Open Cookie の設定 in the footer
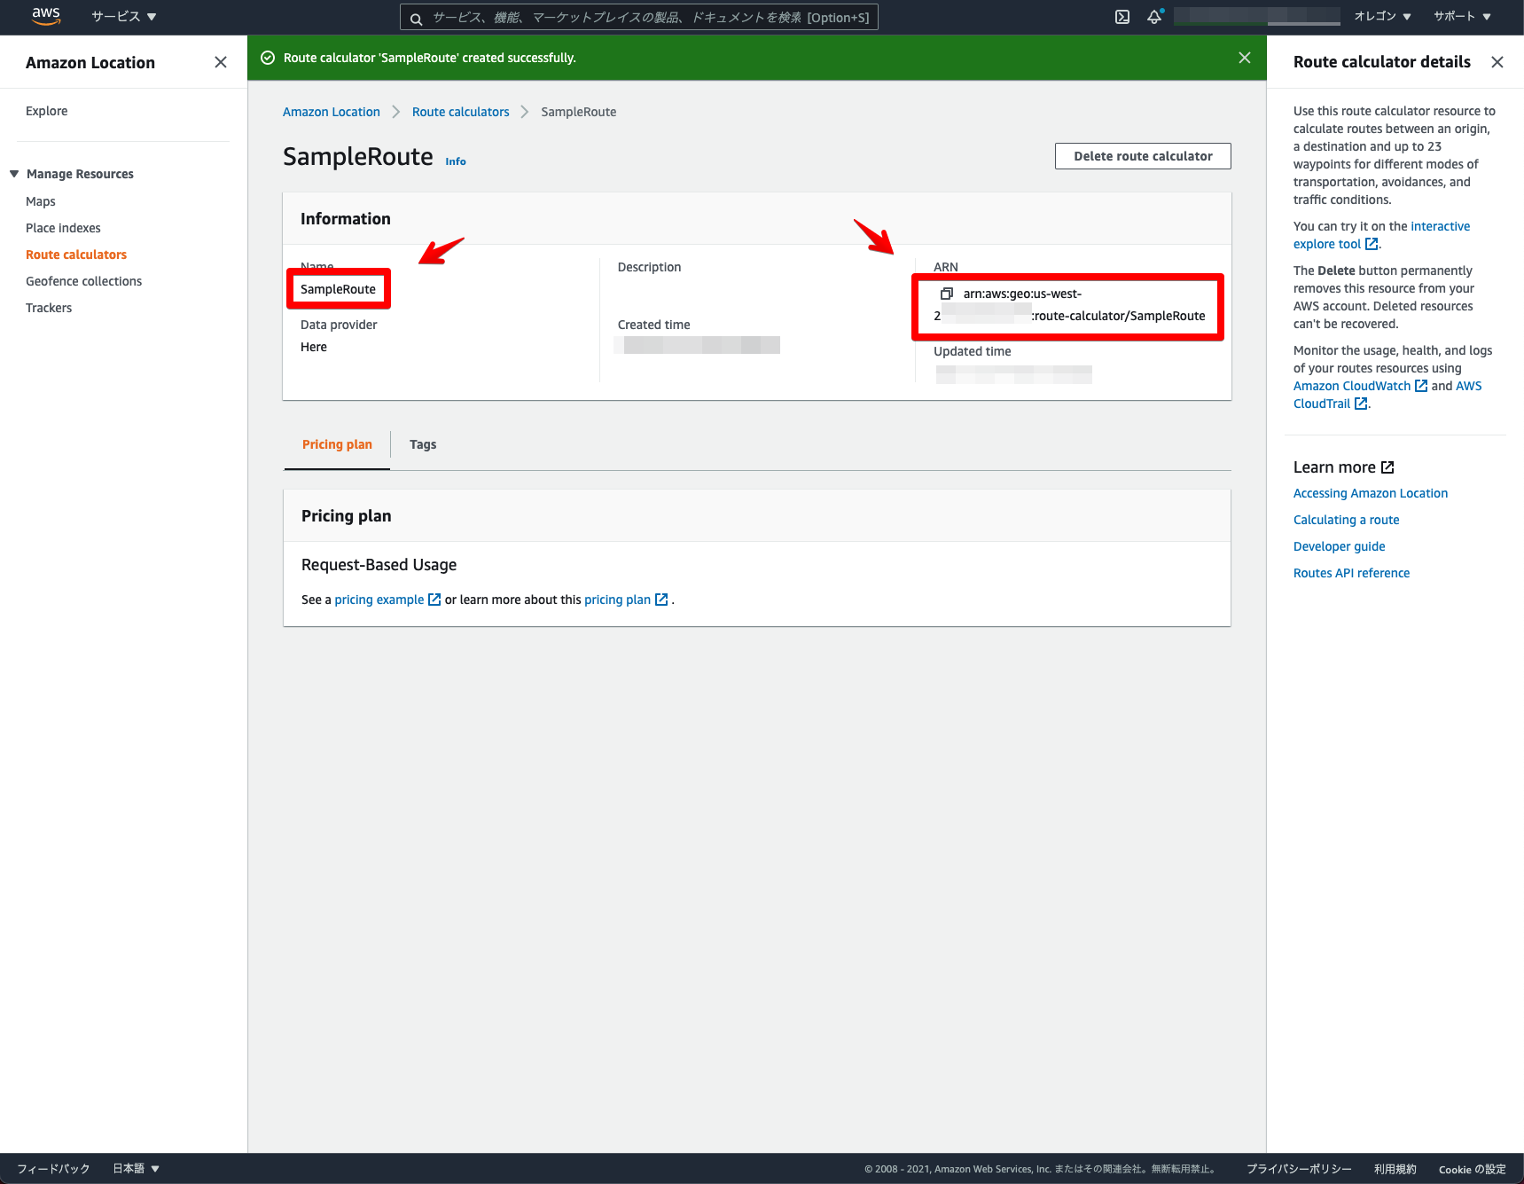This screenshot has height=1184, width=1524. point(1473,1169)
